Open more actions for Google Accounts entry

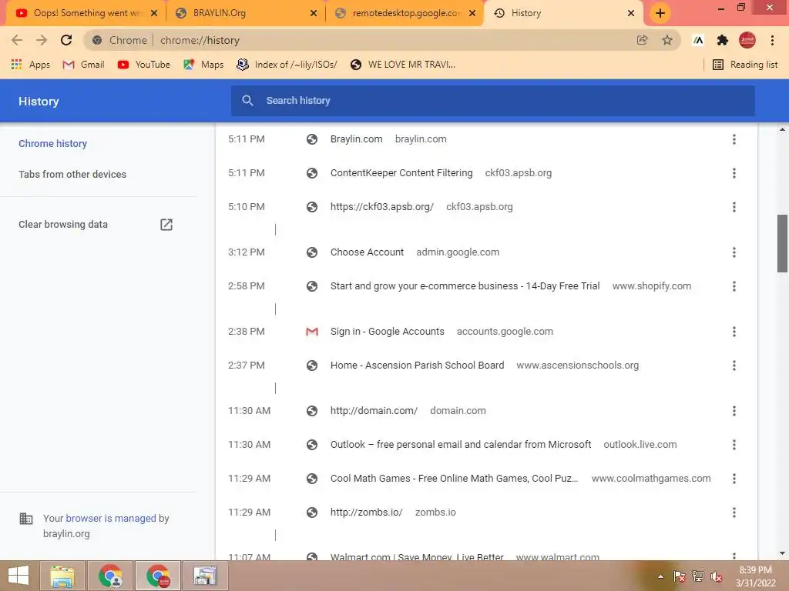pos(734,332)
